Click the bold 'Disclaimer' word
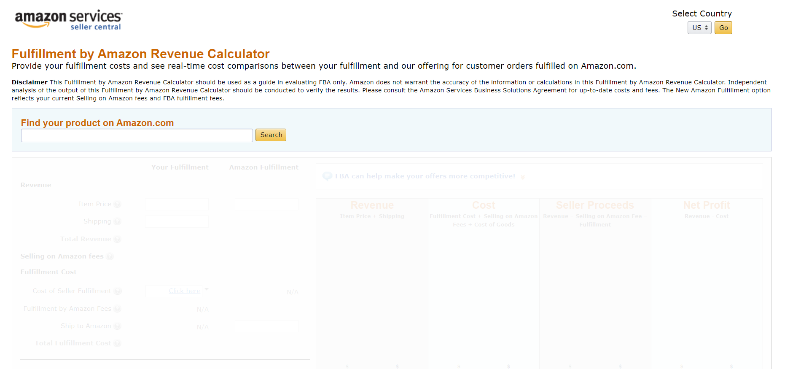Image resolution: width=793 pixels, height=369 pixels. coord(30,82)
